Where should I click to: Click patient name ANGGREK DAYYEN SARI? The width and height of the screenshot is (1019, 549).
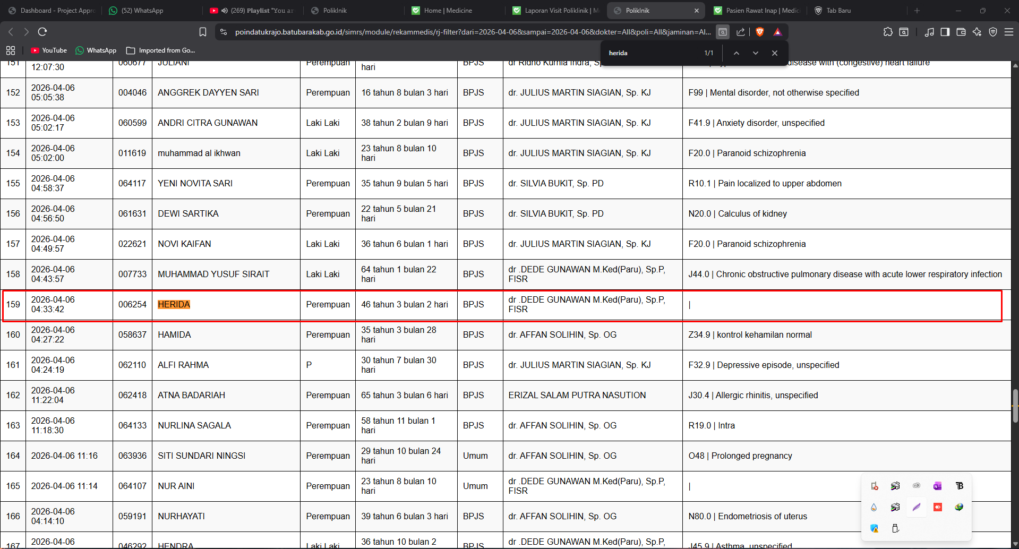tap(208, 92)
